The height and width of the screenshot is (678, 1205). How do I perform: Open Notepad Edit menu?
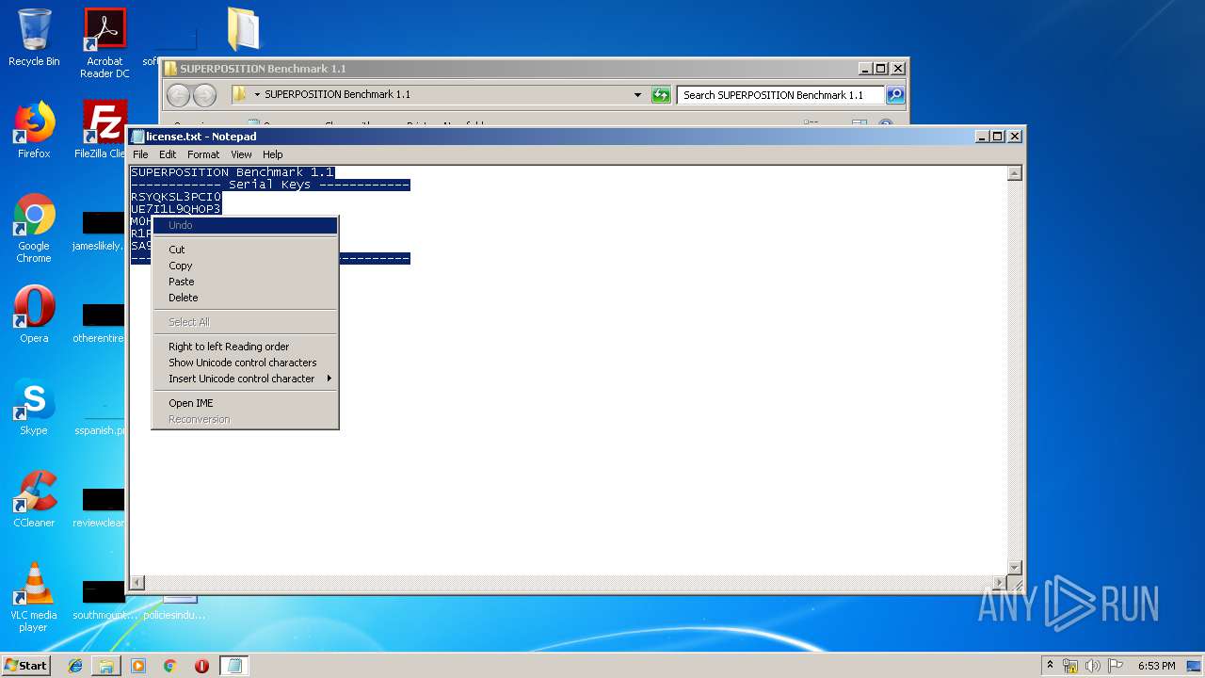pos(168,154)
